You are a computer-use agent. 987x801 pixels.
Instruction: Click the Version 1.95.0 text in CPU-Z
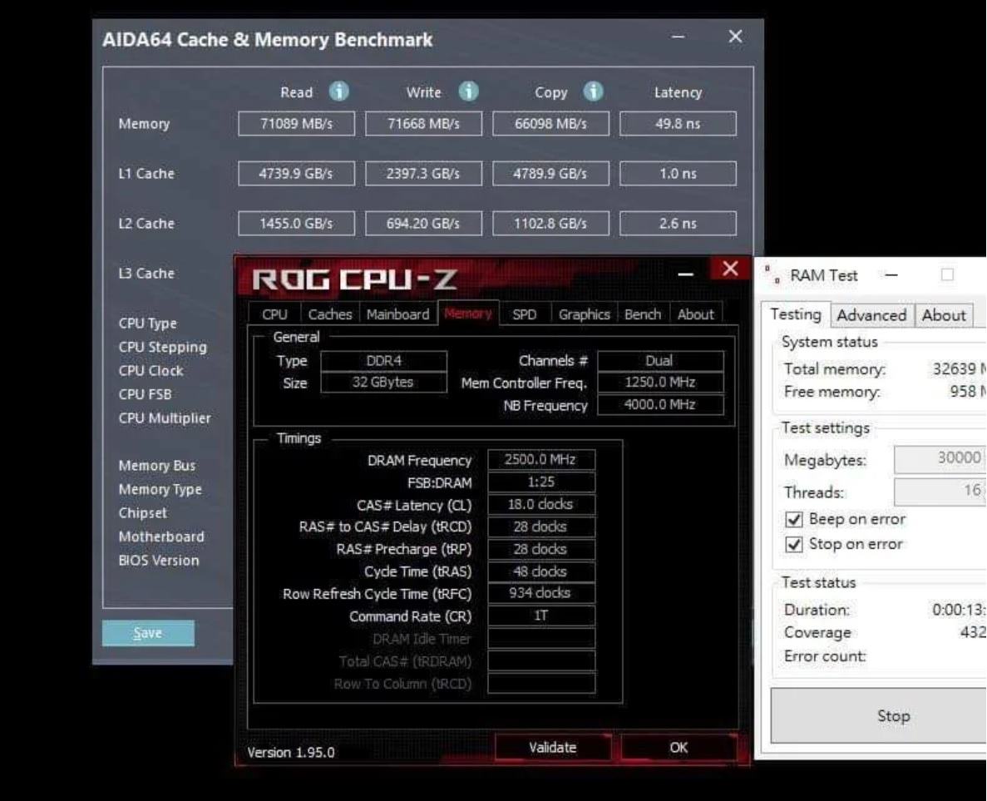[x=291, y=753]
